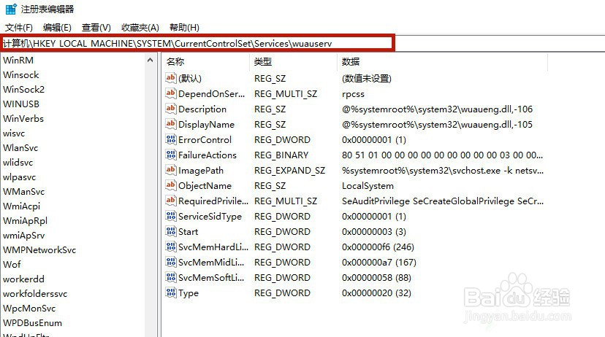Screen dimensions: 605x337
Task: Click the FailureActions value name
Action: (x=208, y=155)
